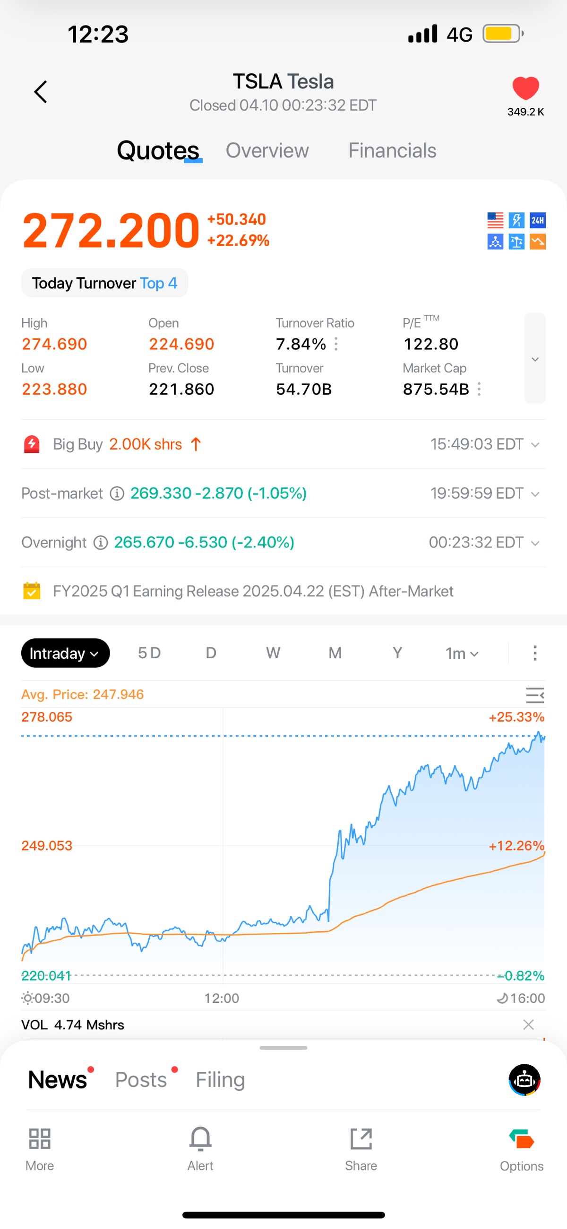This screenshot has height=1229, width=567.
Task: Switch to the Overview tab
Action: pos(267,151)
